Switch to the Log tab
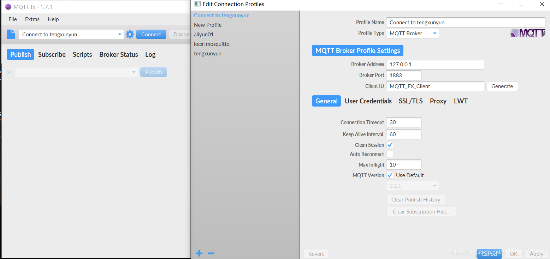Image resolution: width=550 pixels, height=259 pixels. (x=150, y=54)
